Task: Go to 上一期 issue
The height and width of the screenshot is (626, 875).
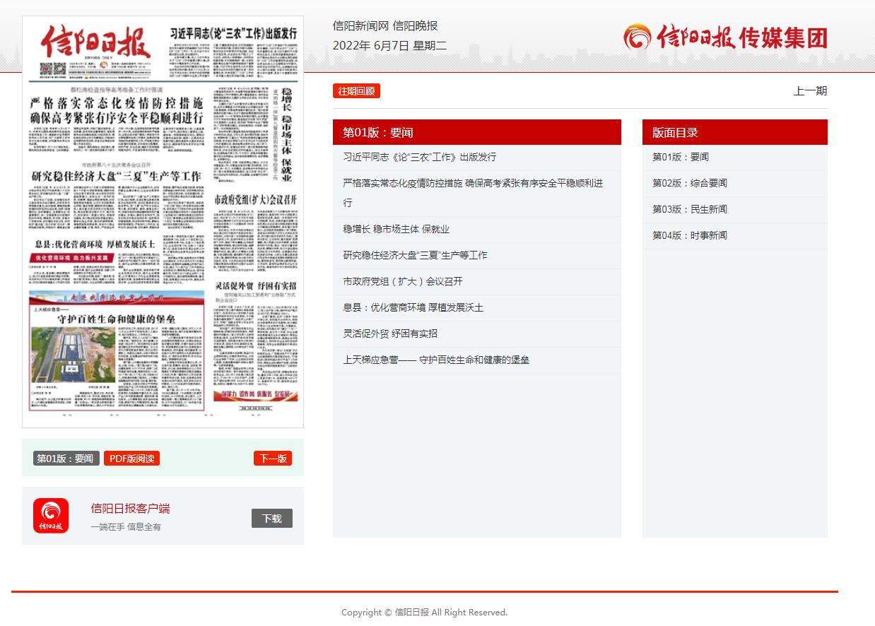Action: point(810,91)
